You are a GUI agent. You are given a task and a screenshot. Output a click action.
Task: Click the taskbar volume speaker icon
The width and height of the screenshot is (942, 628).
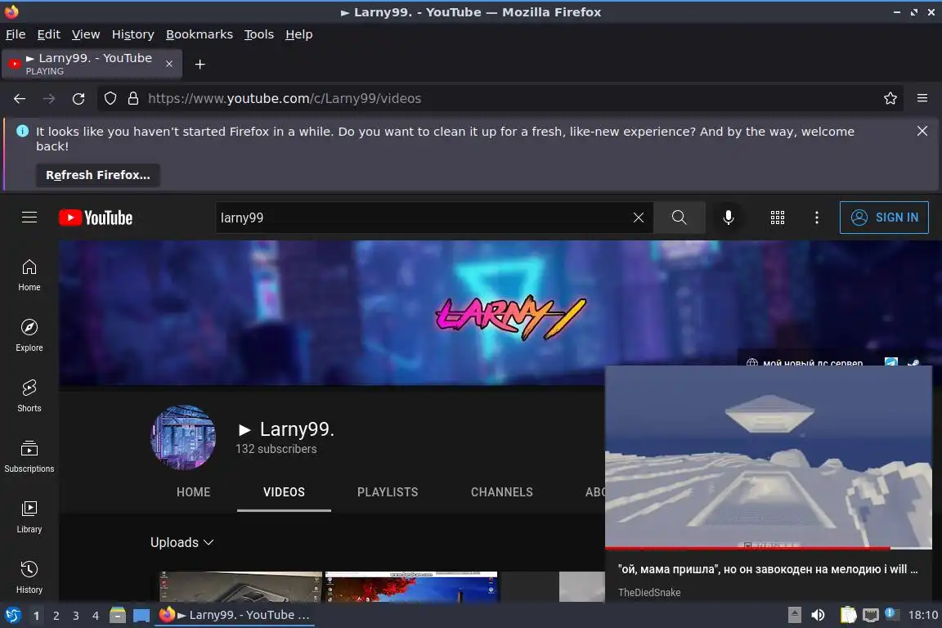pyautogui.click(x=818, y=615)
